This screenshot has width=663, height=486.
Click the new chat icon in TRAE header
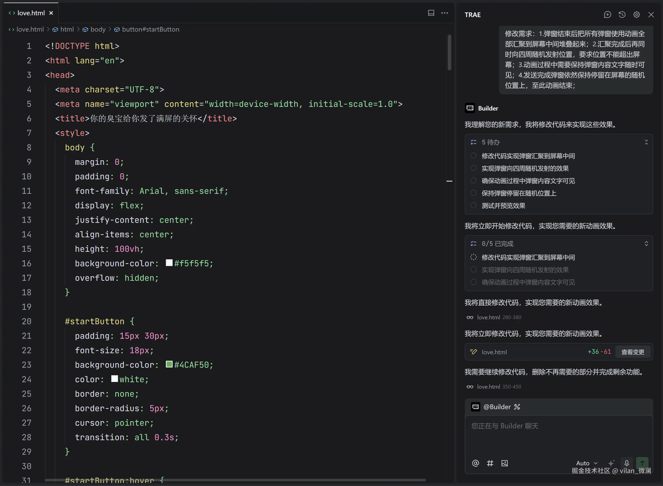click(x=607, y=15)
